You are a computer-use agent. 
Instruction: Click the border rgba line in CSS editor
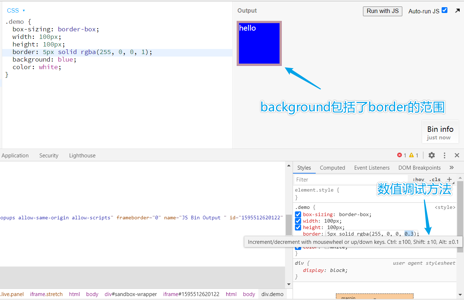(82, 52)
